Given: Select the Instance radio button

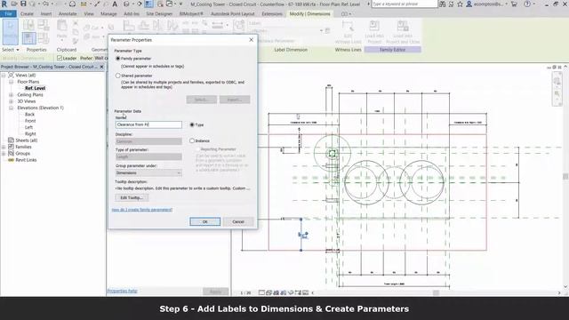Looking at the screenshot, I should (x=192, y=140).
